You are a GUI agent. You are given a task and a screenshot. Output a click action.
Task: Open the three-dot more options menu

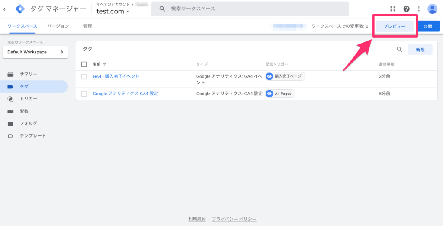419,9
